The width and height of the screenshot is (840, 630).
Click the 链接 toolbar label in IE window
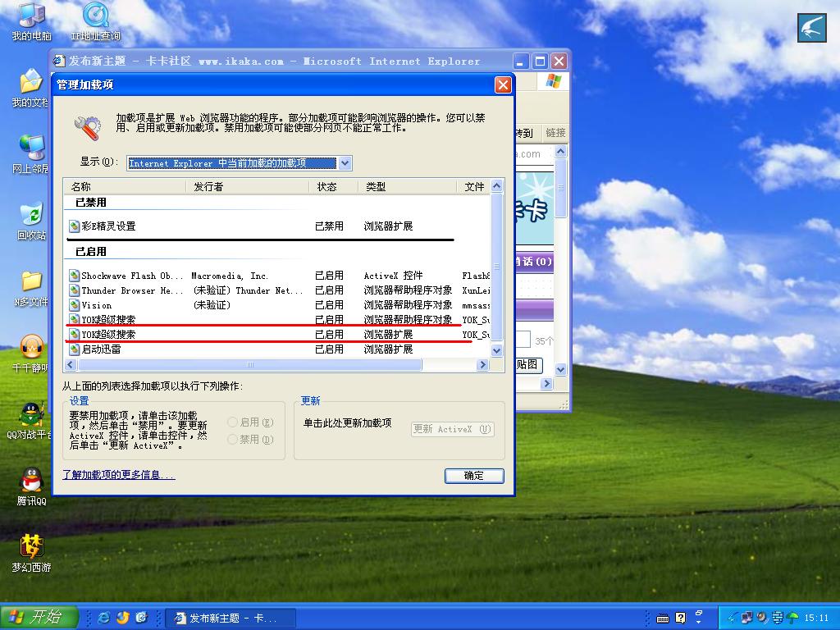555,133
